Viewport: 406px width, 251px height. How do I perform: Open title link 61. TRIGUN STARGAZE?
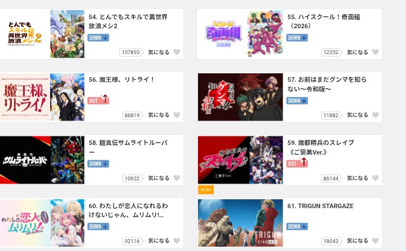[x=320, y=206]
